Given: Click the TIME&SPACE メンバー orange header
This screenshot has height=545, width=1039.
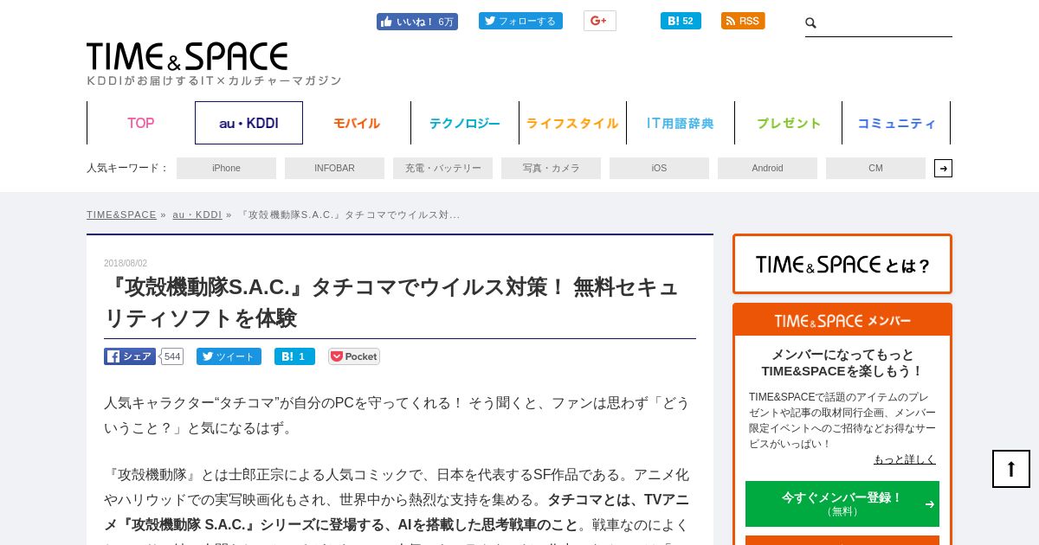Looking at the screenshot, I should 842,320.
